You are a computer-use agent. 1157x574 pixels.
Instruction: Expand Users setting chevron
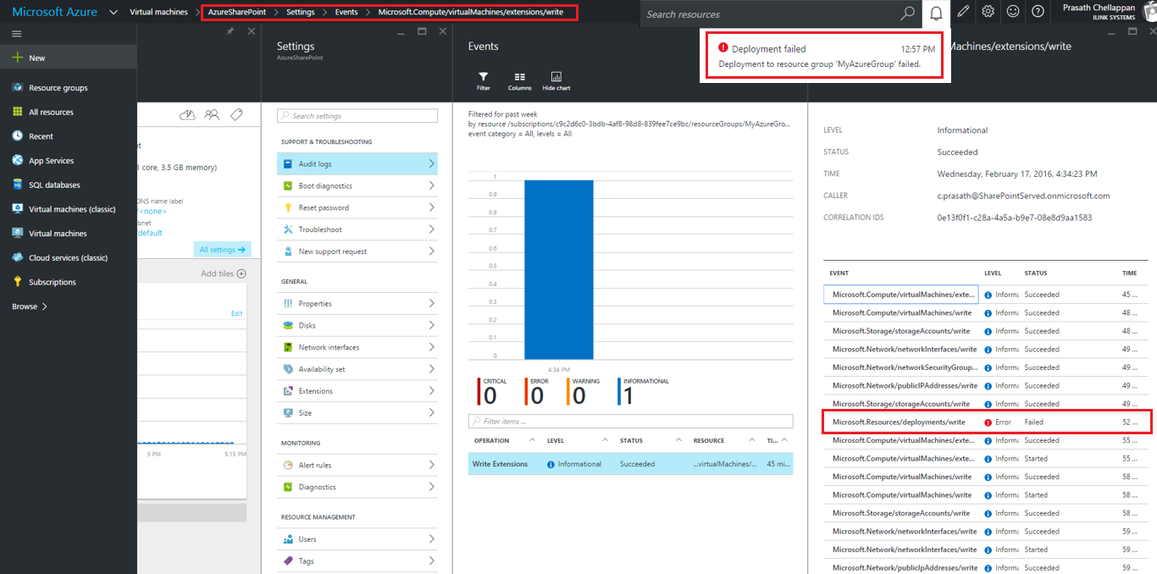click(x=431, y=538)
